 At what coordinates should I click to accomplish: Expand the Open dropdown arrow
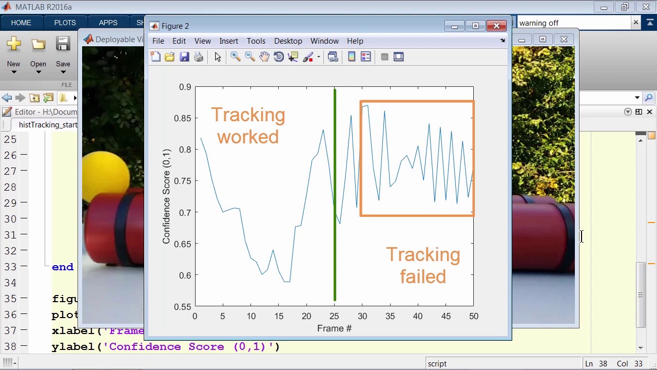click(38, 72)
